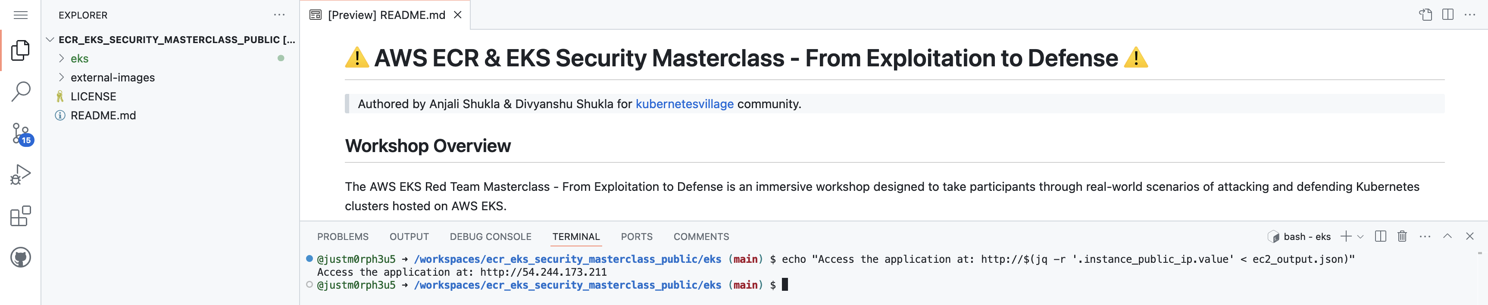Open the LICENSE file

(x=93, y=96)
